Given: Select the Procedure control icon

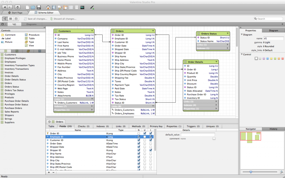Looking at the screenshot, I should pos(26,35).
